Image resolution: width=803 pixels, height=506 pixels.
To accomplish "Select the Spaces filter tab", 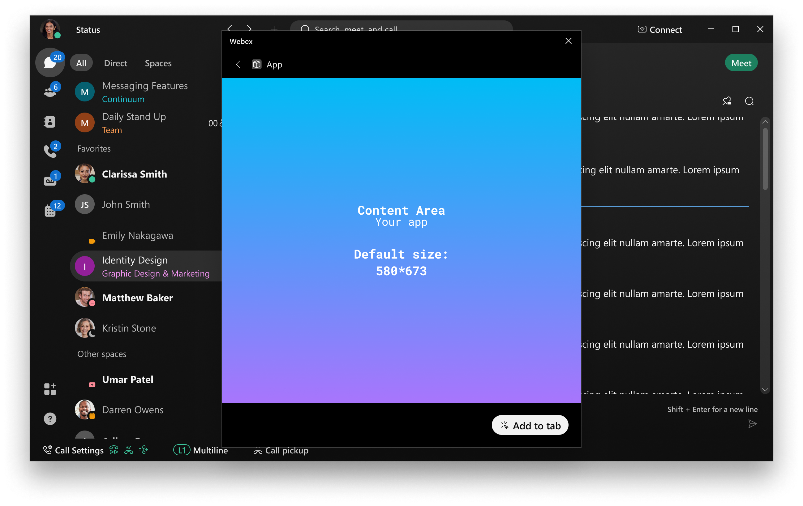I will 157,63.
